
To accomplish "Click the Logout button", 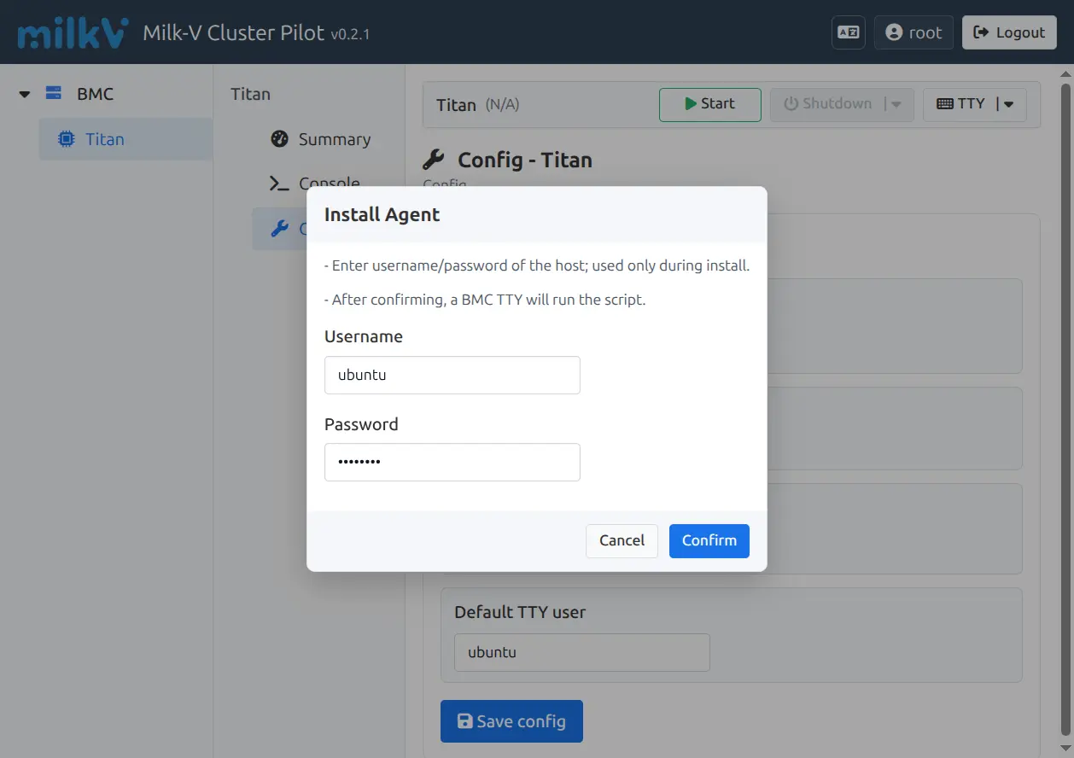I will (1009, 32).
